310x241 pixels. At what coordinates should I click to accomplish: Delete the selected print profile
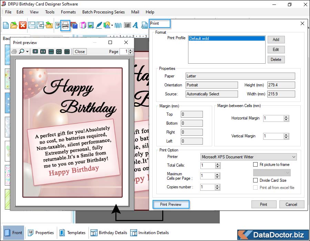tap(276, 60)
